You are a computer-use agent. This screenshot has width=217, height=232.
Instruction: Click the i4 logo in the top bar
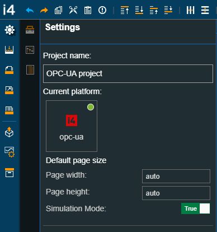pos(9,10)
